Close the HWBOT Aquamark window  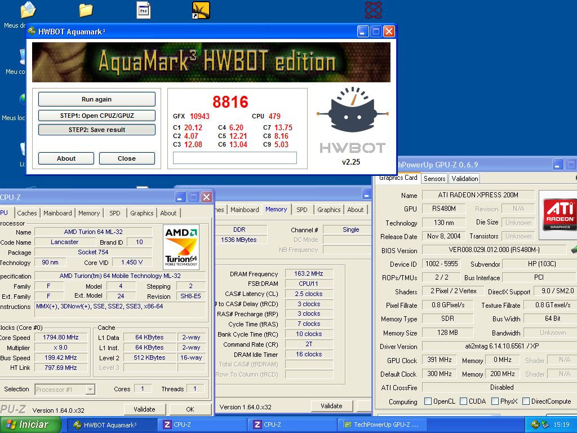(x=389, y=32)
